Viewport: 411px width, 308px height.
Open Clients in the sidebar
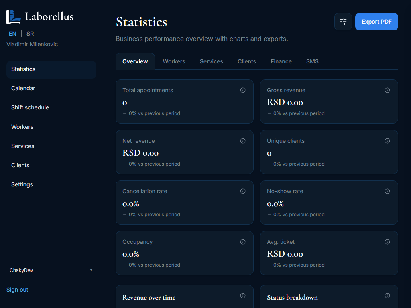click(x=51, y=166)
